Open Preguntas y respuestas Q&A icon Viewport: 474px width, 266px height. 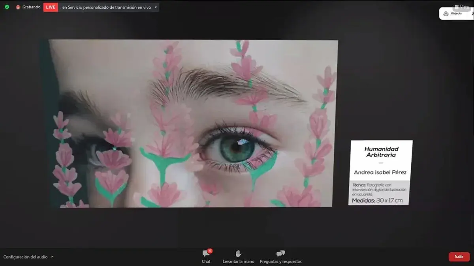tap(280, 253)
